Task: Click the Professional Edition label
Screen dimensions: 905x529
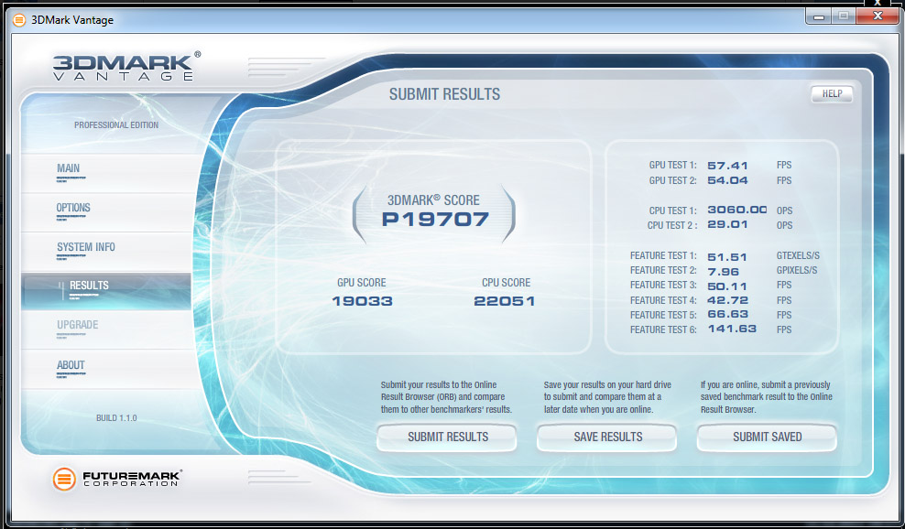Action: [116, 125]
